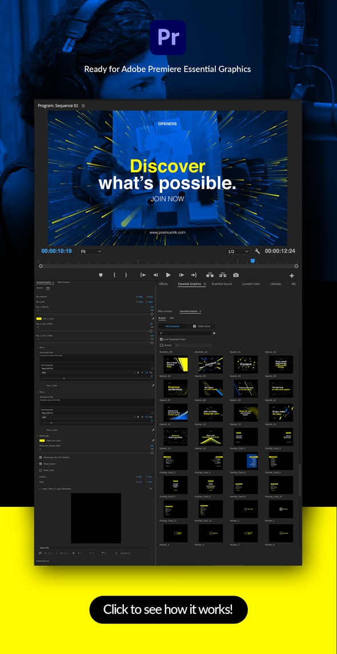
Task: Click the eyedropper for Text_1_Color
Action: tap(153, 386)
